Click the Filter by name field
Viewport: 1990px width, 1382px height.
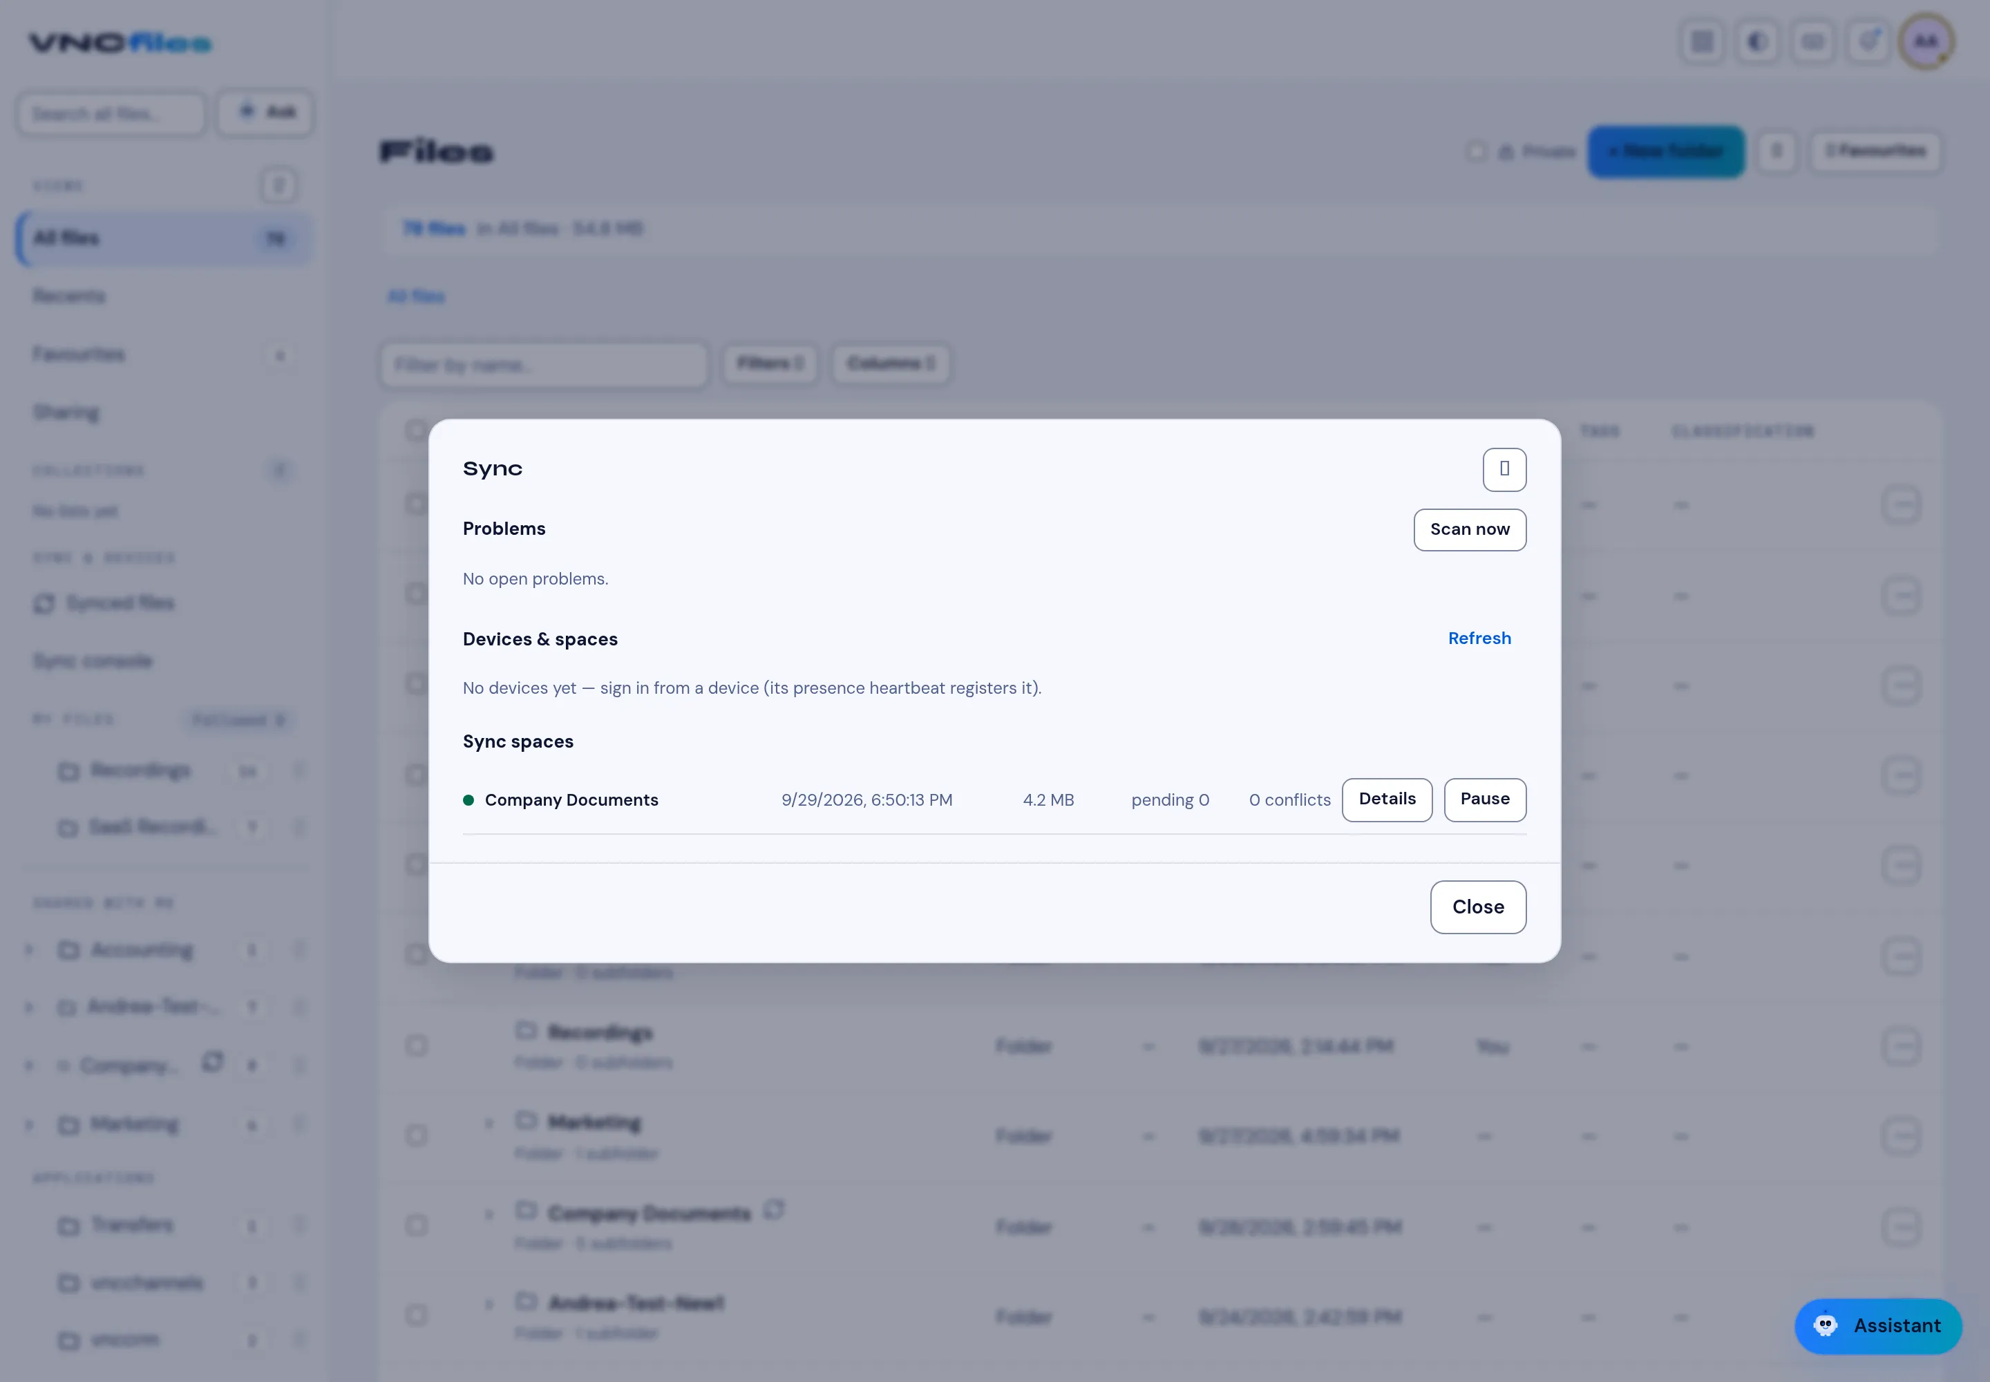(x=543, y=365)
